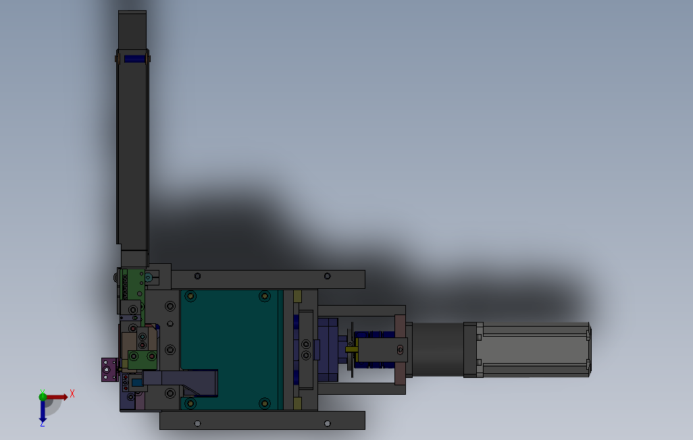693x440 pixels.
Task: Select the blue Z axis arrow of the triad
Action: click(x=43, y=412)
